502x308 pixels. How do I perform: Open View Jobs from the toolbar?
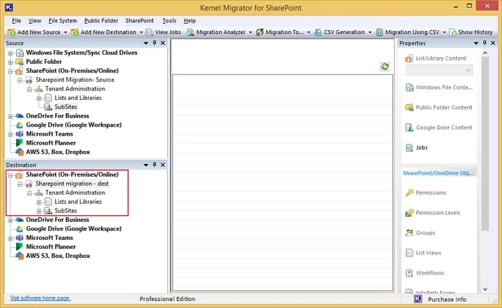tap(163, 32)
